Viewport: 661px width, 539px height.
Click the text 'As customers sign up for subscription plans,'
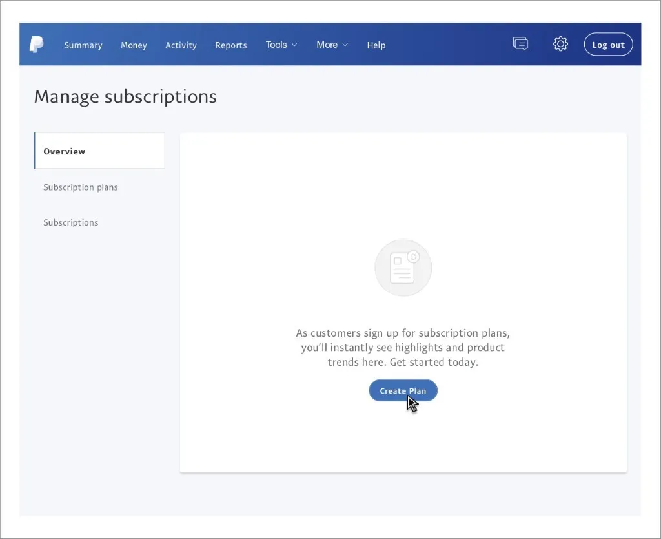coord(403,333)
